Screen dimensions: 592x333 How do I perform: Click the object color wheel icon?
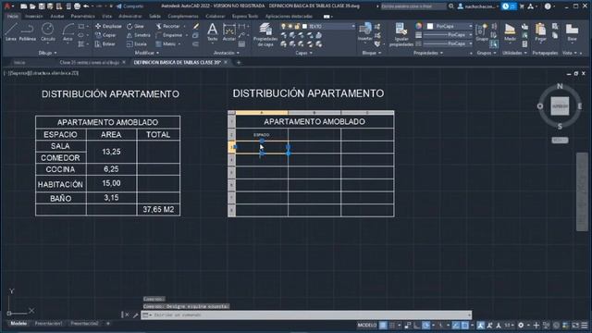tap(419, 26)
